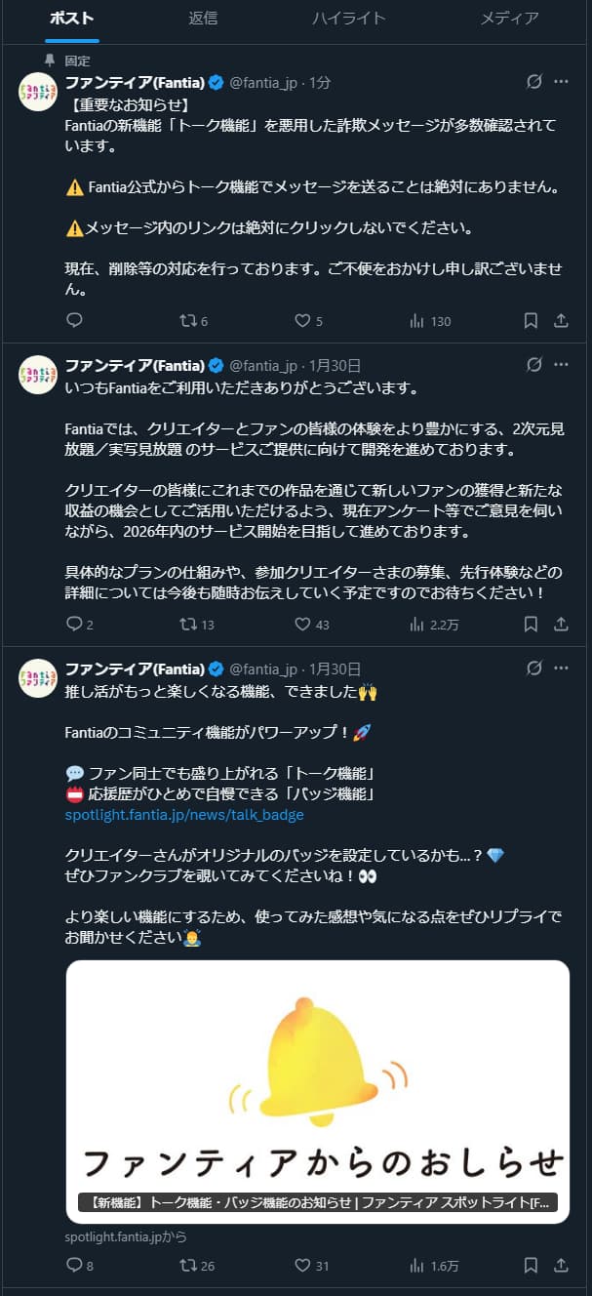Repost the post with 13 reposts

190,624
